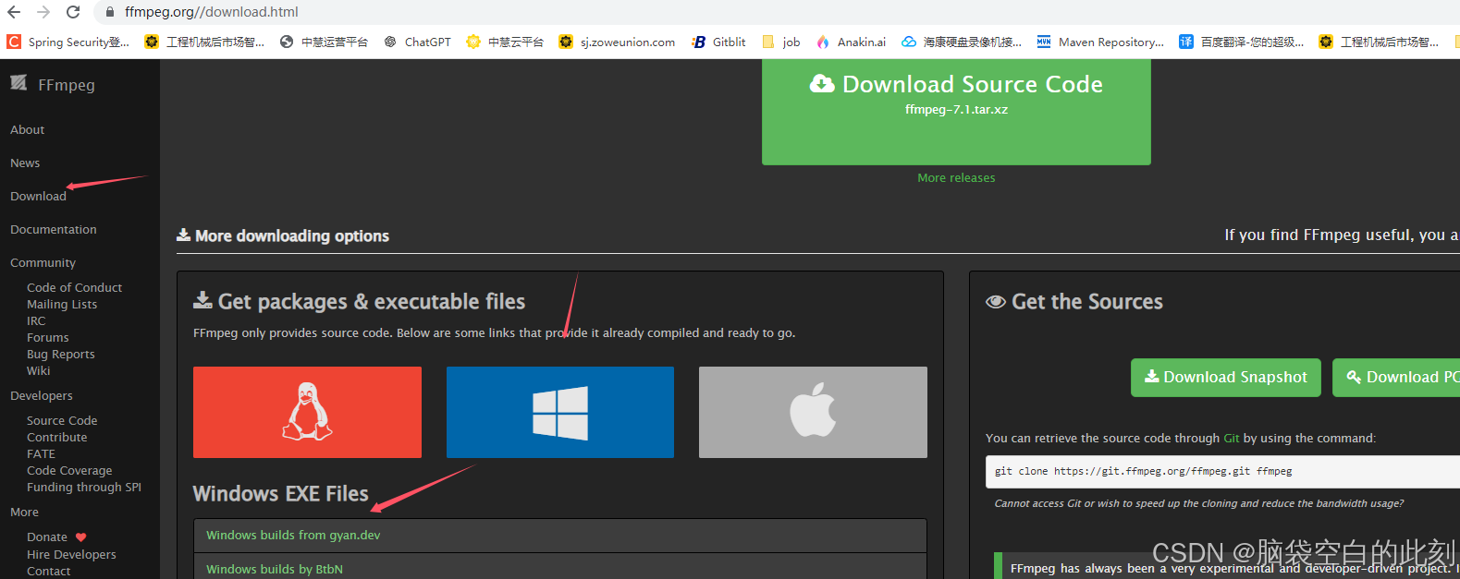This screenshot has height=579, width=1460.
Task: Open Windows builds by BtbN
Action: click(275, 570)
